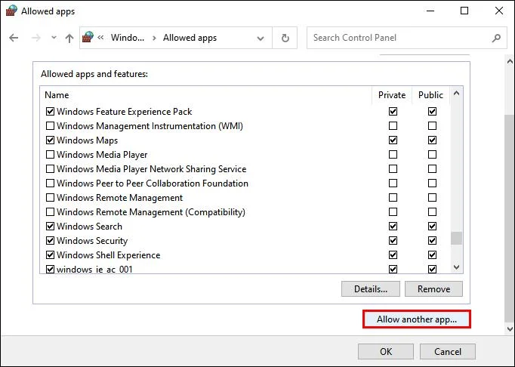Toggle Private checkbox for Windows Search
The height and width of the screenshot is (367, 515).
393,226
